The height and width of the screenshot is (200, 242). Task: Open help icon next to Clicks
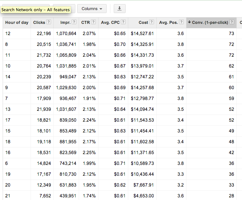pyautogui.click(x=48, y=22)
